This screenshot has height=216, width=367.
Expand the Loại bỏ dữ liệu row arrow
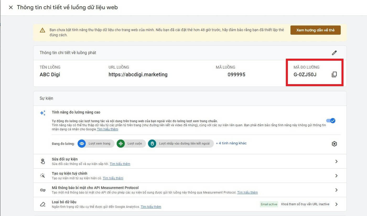pos(336,204)
